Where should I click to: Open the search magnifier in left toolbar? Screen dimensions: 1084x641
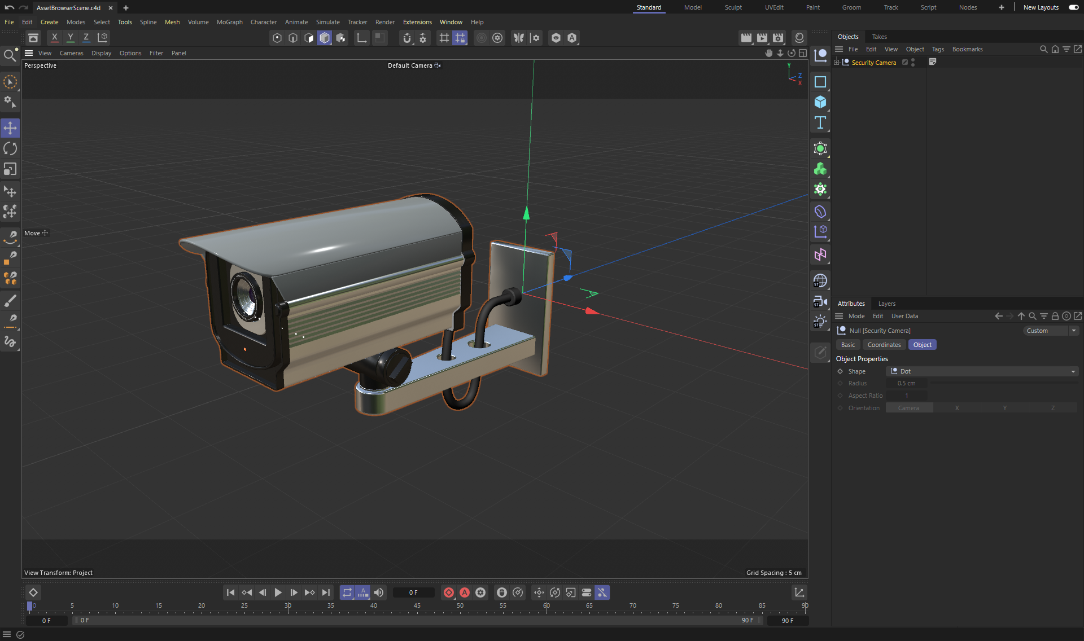click(x=10, y=55)
